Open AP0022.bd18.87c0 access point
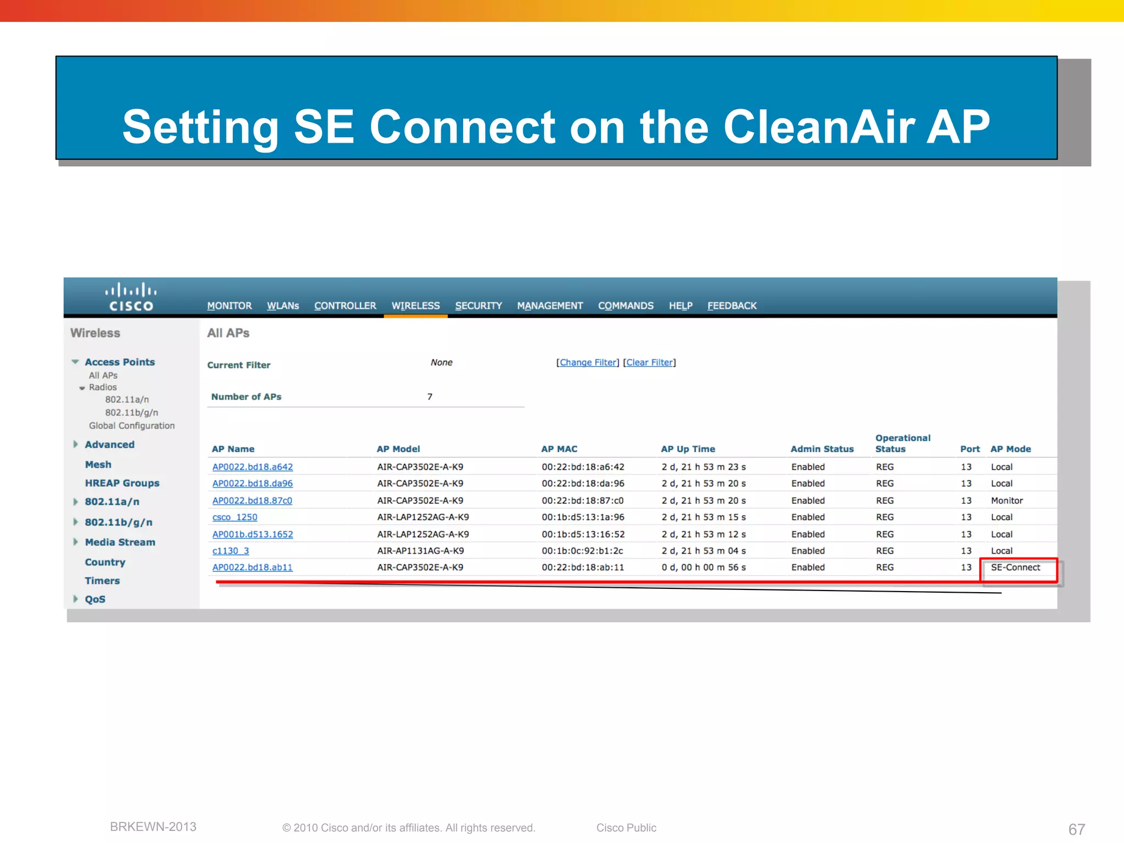The width and height of the screenshot is (1124, 843). click(x=252, y=501)
